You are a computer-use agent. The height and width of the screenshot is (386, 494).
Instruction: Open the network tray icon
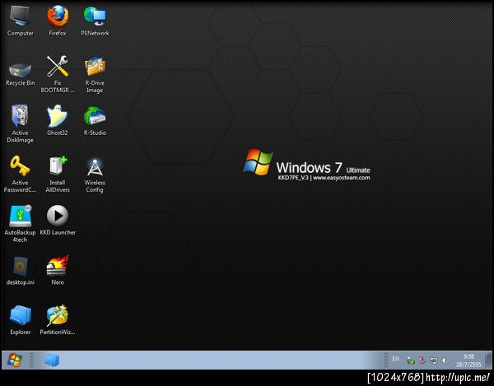pos(434,360)
